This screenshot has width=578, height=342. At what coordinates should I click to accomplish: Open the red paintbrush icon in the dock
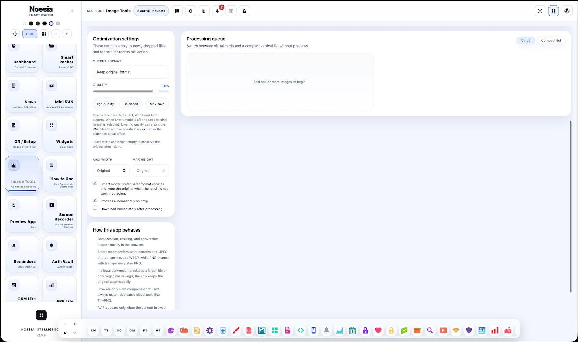[236, 330]
